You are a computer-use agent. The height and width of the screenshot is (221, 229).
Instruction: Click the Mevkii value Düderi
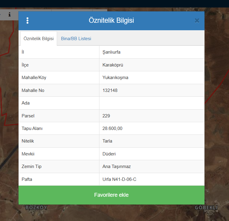(x=109, y=154)
